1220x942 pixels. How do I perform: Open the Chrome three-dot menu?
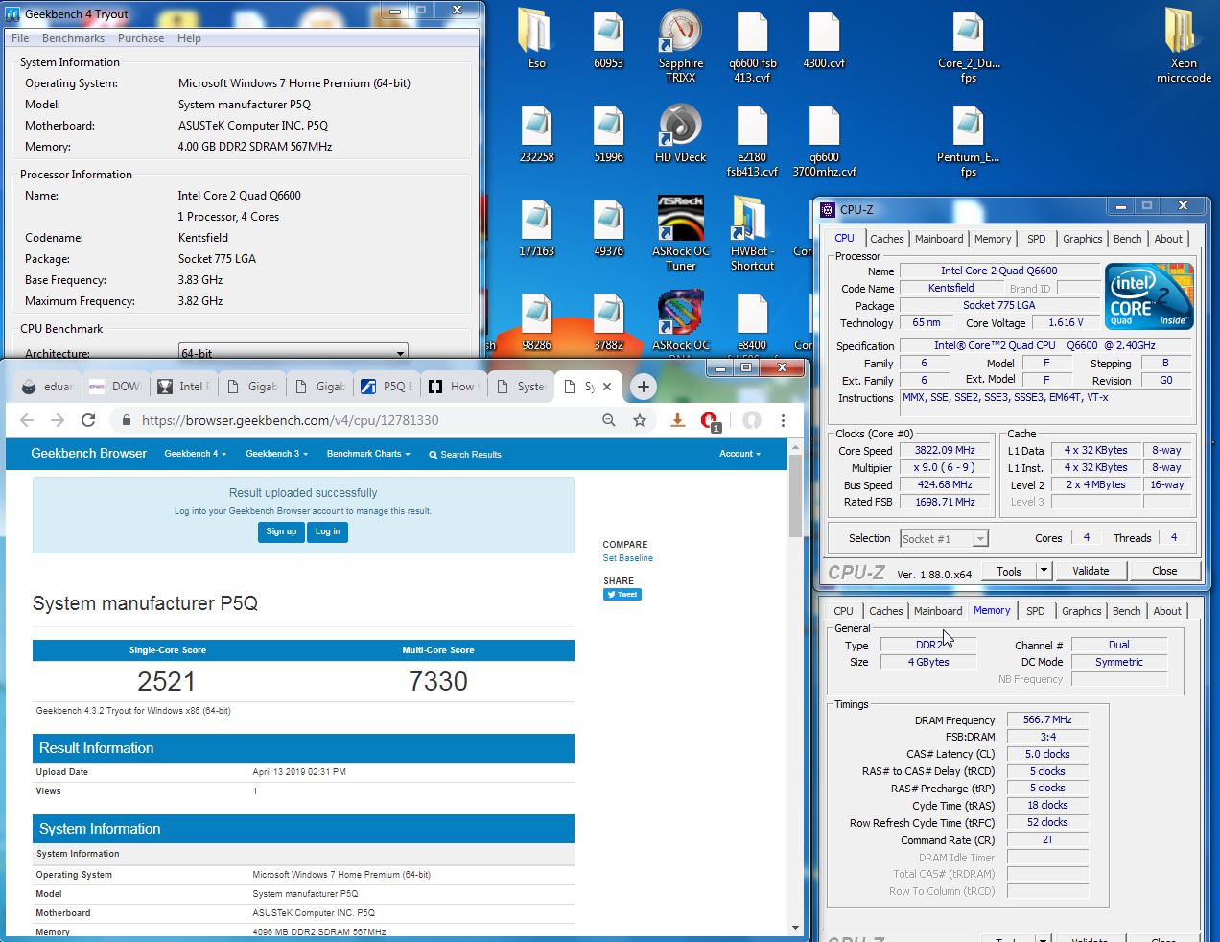click(x=783, y=420)
